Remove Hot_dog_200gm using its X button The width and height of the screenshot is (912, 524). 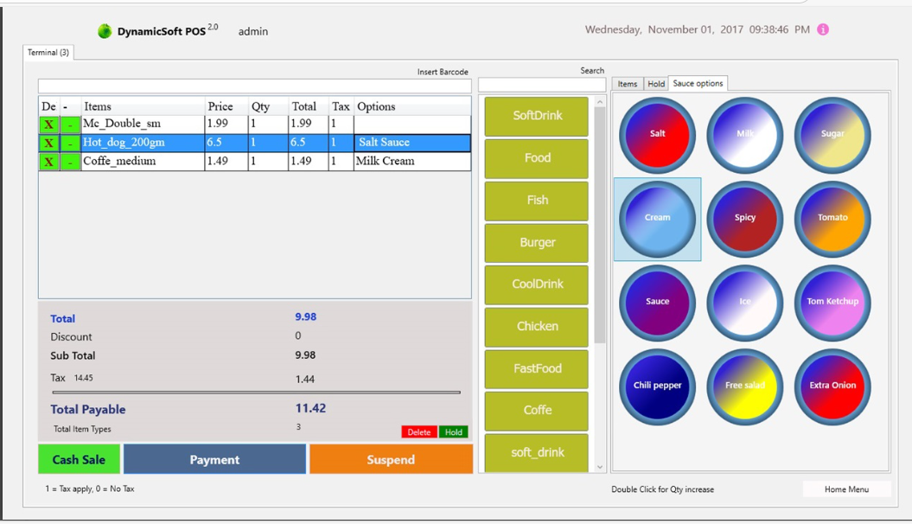click(49, 143)
